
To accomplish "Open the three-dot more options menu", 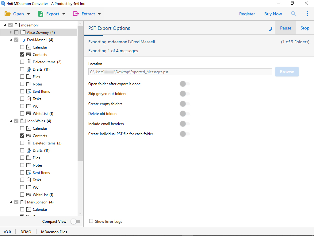I will pyautogui.click(x=307, y=14).
